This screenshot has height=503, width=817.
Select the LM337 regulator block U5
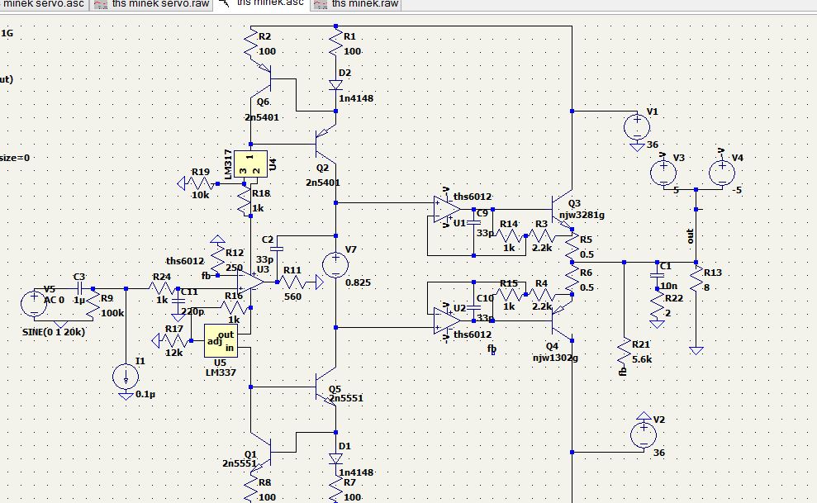click(221, 340)
